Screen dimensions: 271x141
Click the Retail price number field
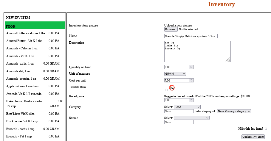point(177,100)
